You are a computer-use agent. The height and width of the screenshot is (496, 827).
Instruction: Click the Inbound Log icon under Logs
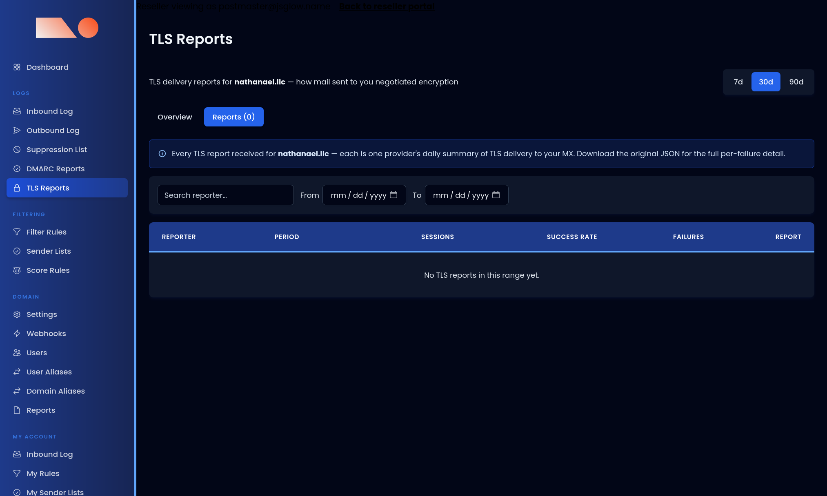point(17,111)
